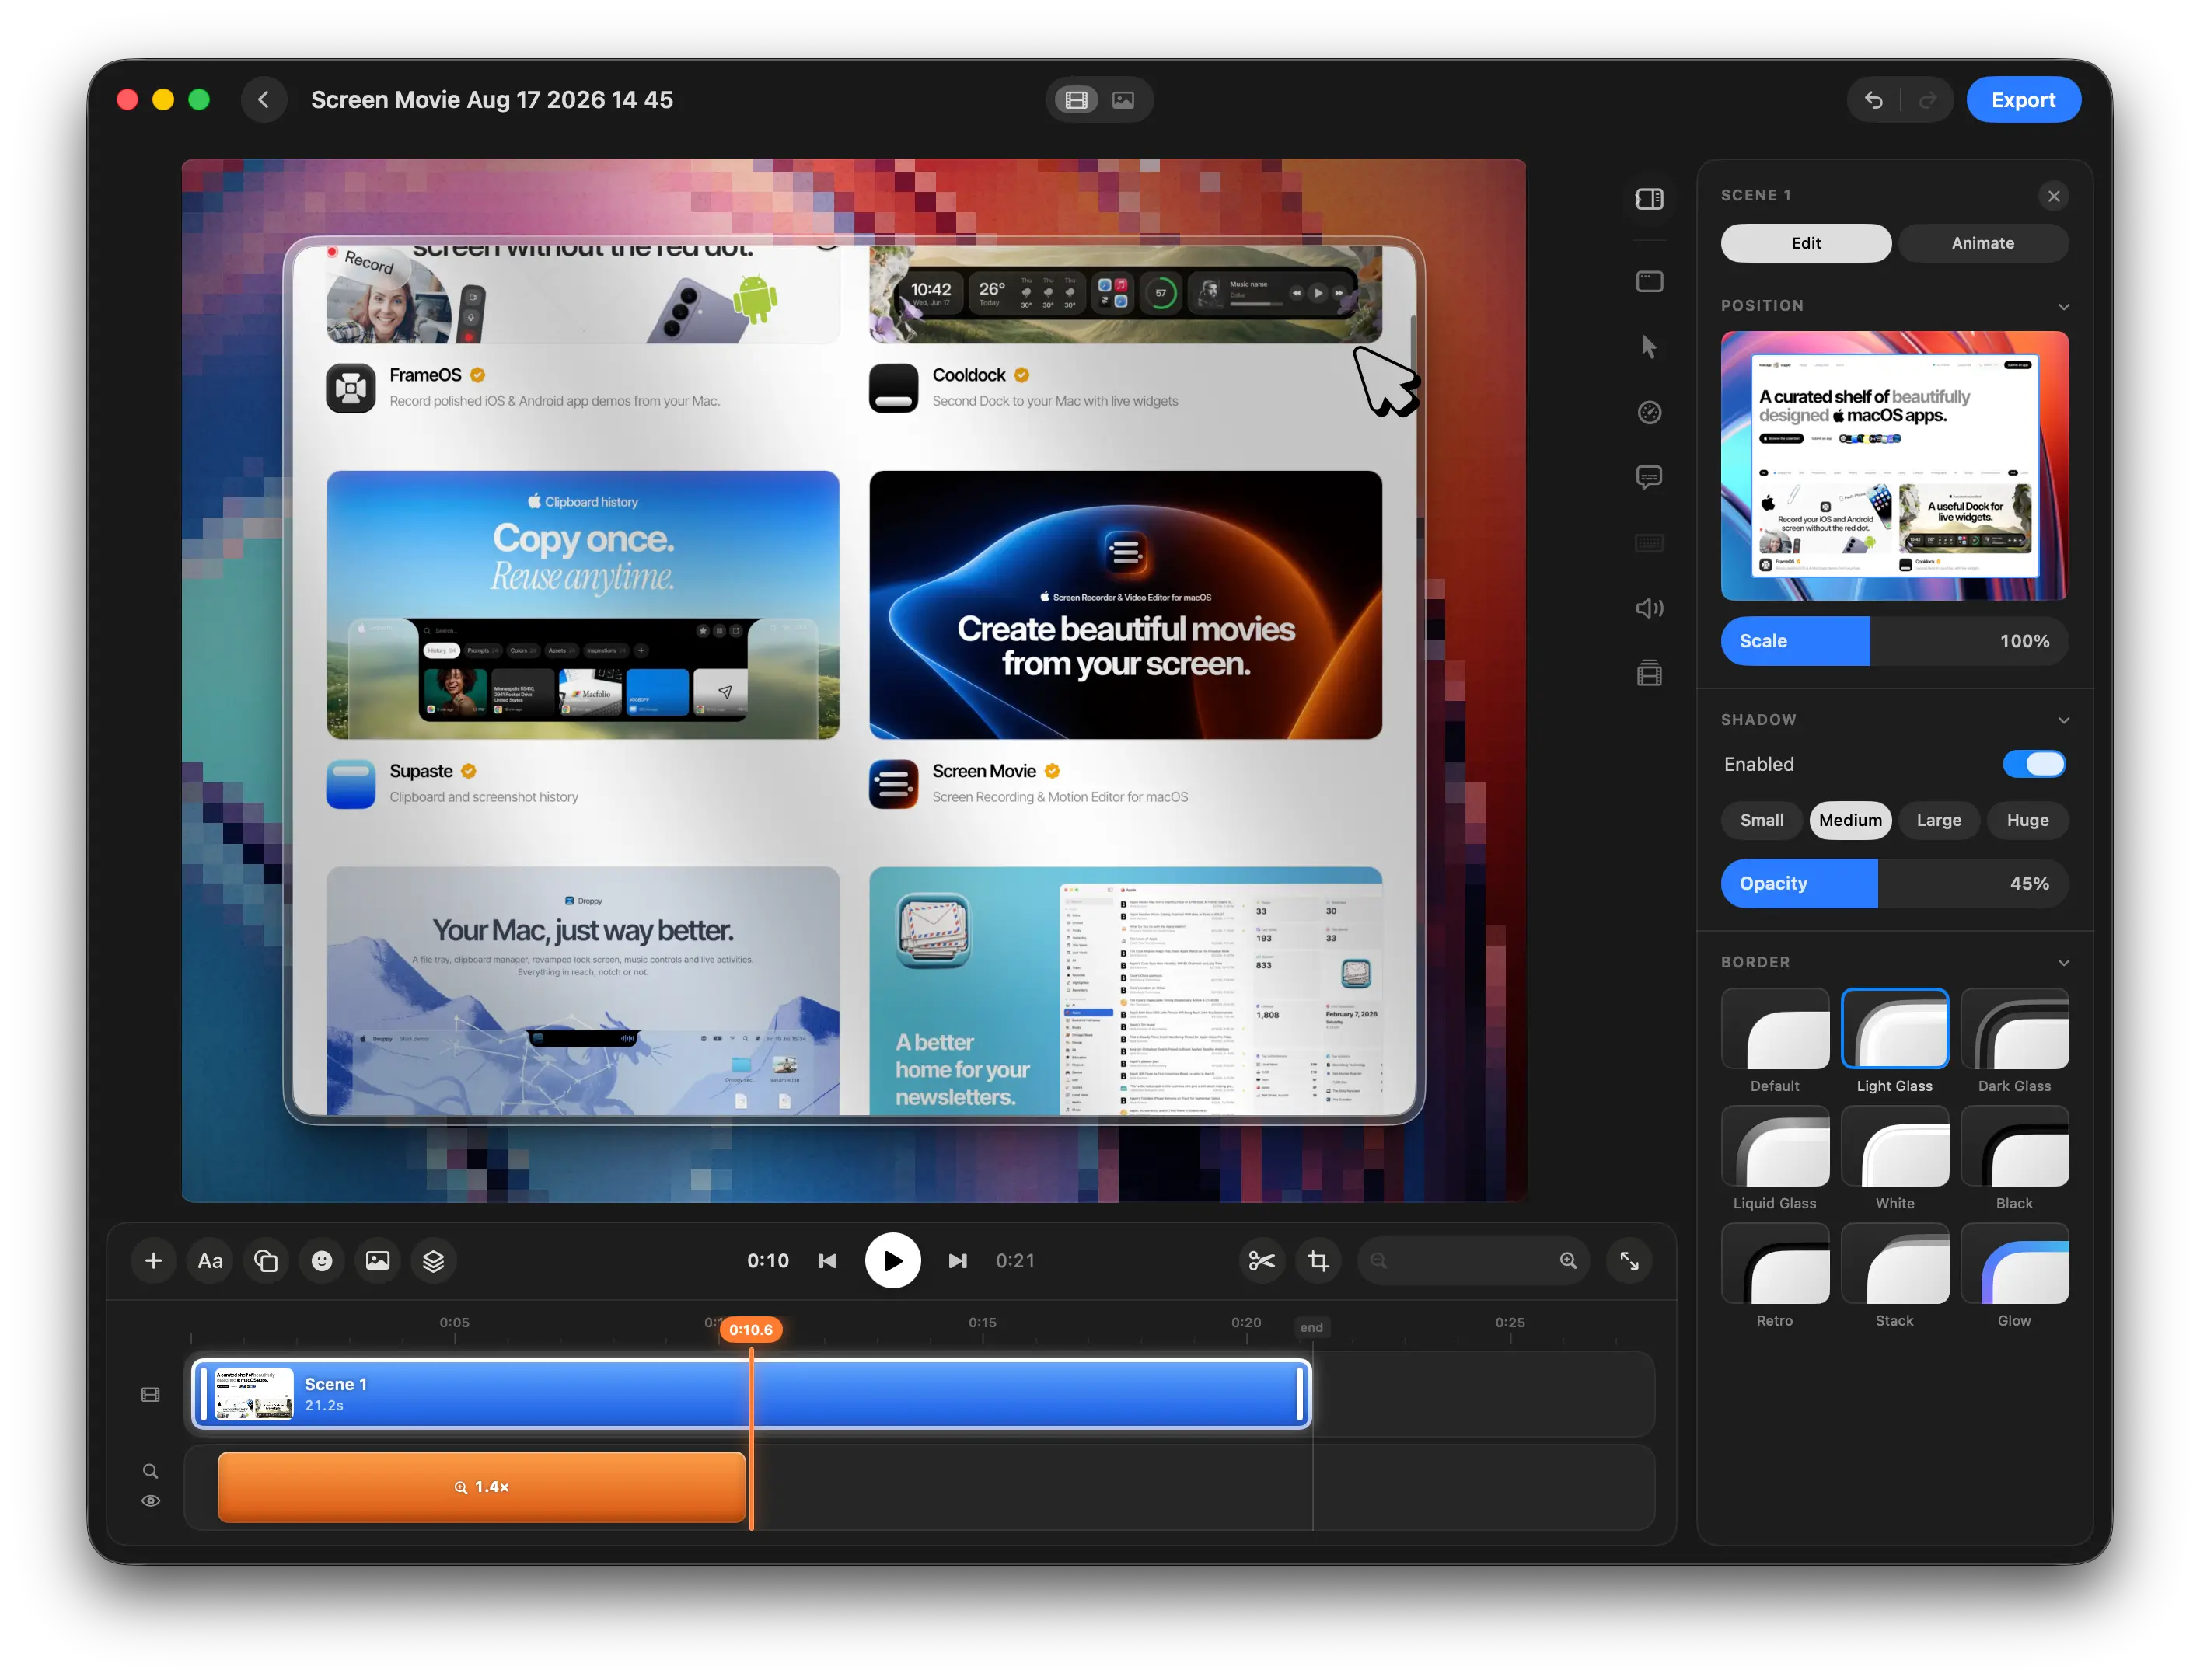Switch to the image mode
Viewport: 2200px width, 1680px height.
1123,100
